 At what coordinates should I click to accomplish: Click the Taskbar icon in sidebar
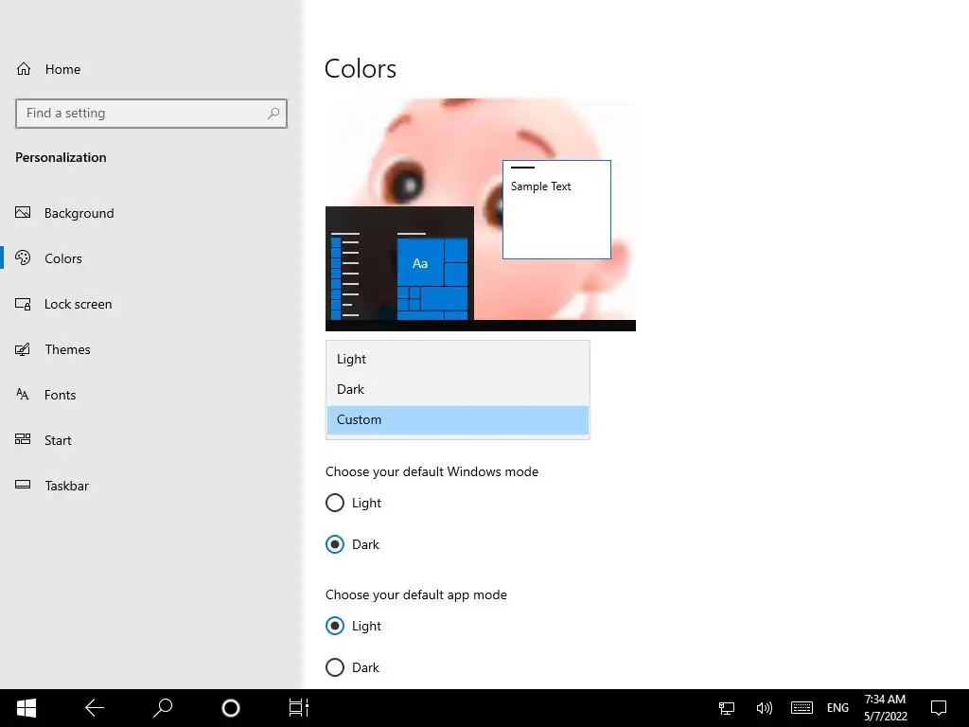tap(23, 485)
